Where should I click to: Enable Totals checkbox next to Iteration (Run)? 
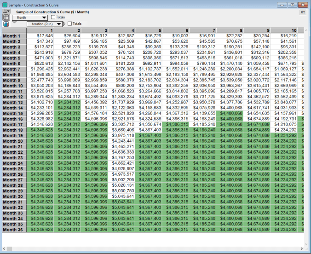coord(70,23)
